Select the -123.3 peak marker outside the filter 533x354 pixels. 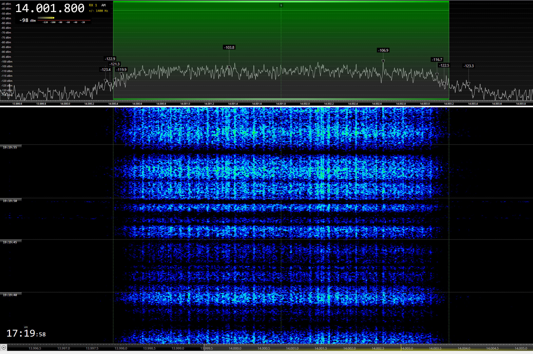[468, 66]
